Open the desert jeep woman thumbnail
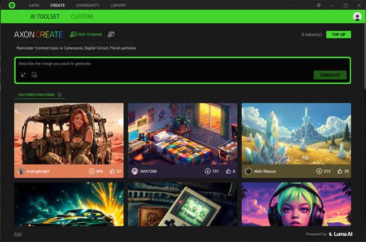The height and width of the screenshot is (242, 366). (x=69, y=133)
